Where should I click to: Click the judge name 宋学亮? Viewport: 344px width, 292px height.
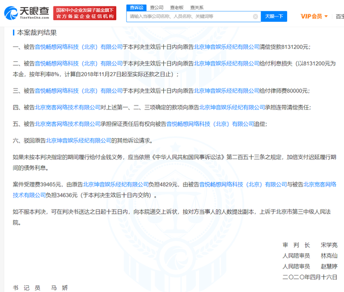click(329, 245)
